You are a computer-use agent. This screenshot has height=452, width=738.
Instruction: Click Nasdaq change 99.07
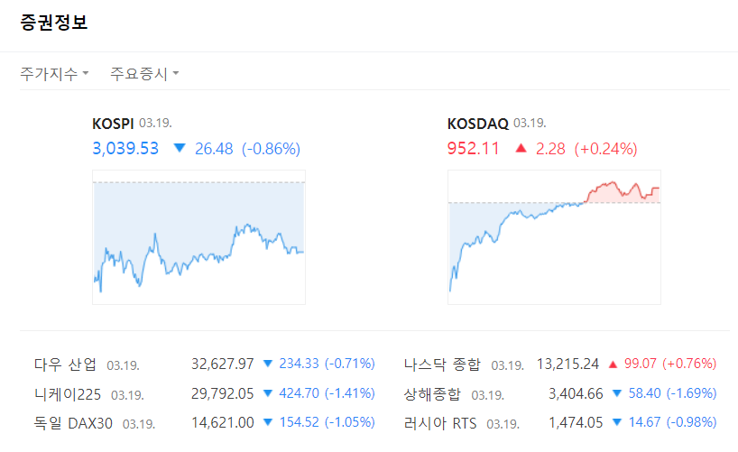point(640,364)
